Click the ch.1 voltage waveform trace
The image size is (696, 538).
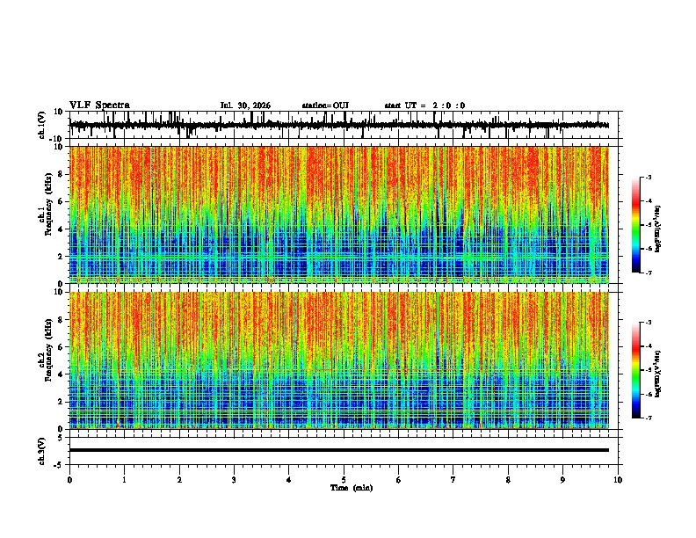[x=339, y=125]
